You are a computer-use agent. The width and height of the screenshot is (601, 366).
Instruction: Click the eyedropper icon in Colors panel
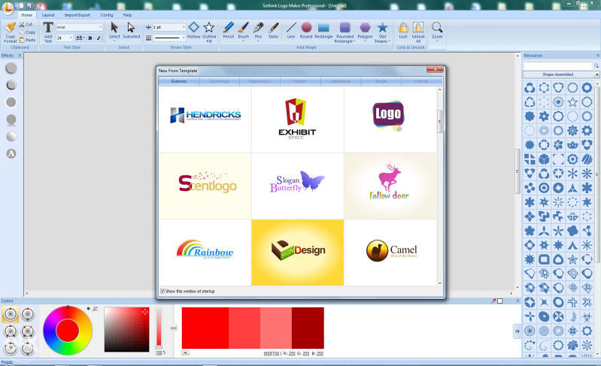tap(493, 301)
